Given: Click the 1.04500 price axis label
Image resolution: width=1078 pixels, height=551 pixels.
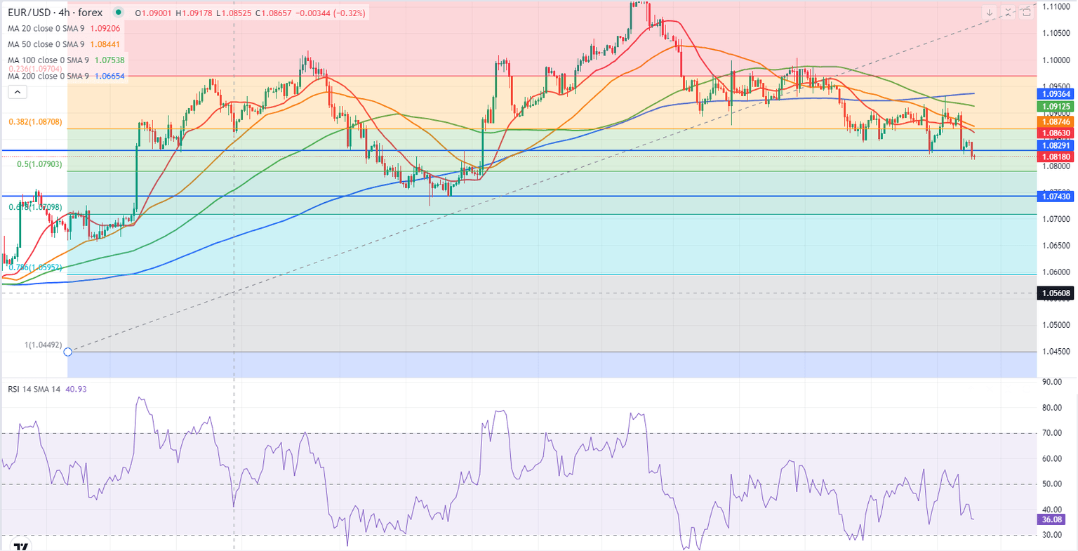Looking at the screenshot, I should tap(1056, 352).
